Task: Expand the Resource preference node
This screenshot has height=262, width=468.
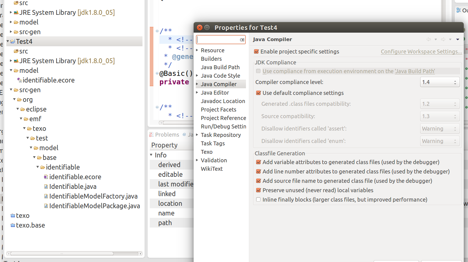Action: tap(197, 50)
